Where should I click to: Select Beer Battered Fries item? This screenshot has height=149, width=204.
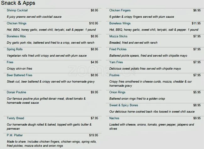(19, 75)
